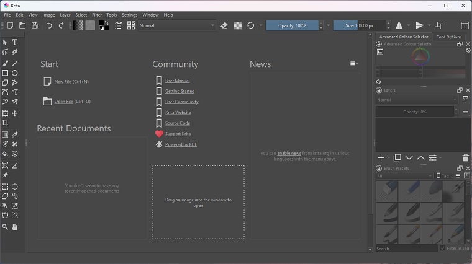472x264 pixels.
Task: Select the Rectangle tool
Action: pos(5,73)
